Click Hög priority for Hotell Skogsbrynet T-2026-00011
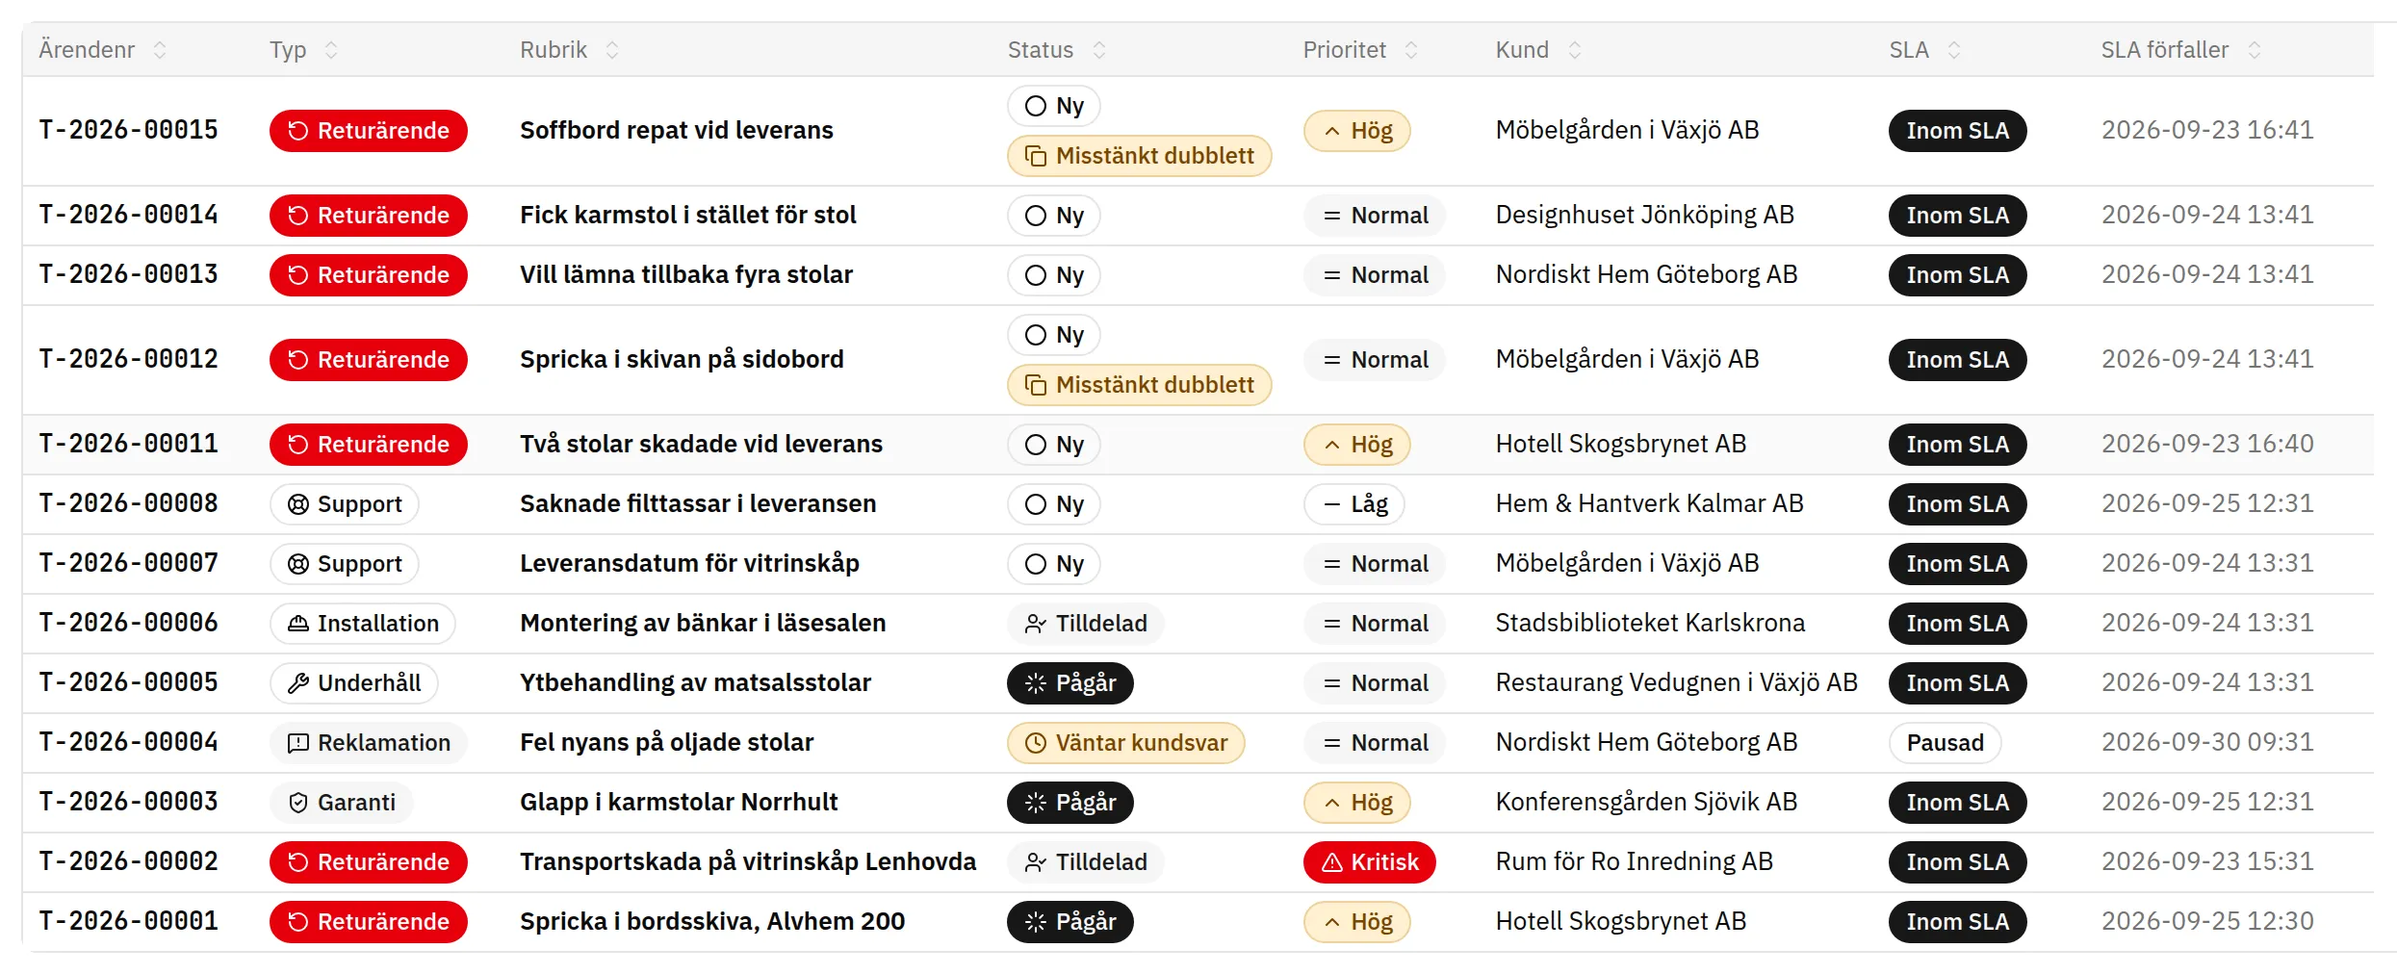Screen dimensions: 2397x974 (1357, 445)
